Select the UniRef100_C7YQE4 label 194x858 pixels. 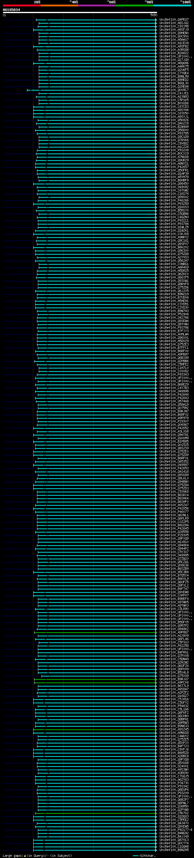174,73
